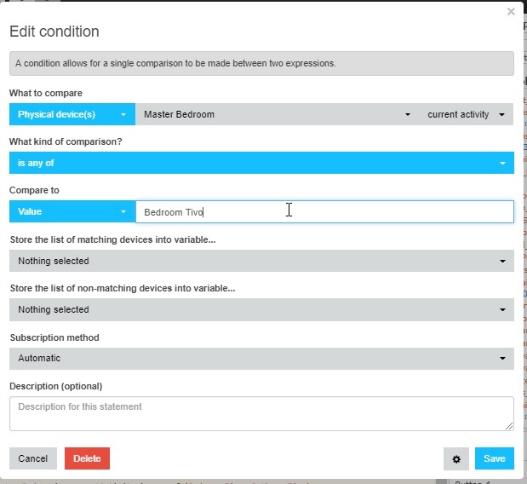Change the current activity attribute dropdown
Image resolution: width=527 pixels, height=484 pixels.
coord(467,114)
